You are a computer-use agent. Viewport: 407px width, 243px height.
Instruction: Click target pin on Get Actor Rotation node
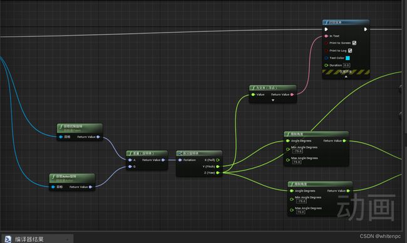[x=53, y=187]
